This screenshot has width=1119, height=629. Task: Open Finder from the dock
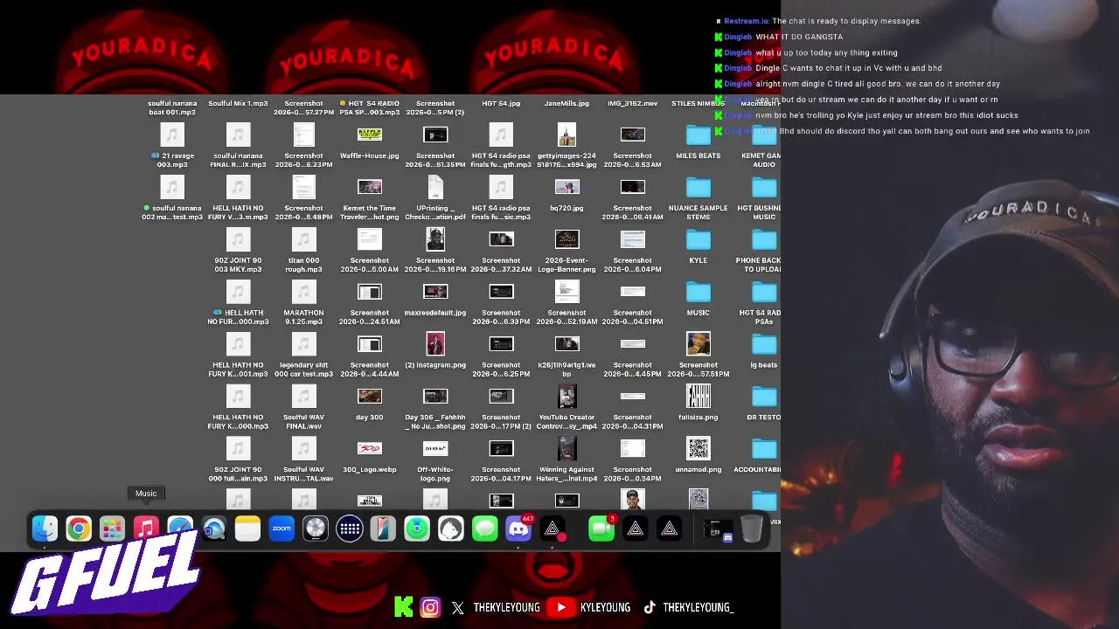[45, 529]
